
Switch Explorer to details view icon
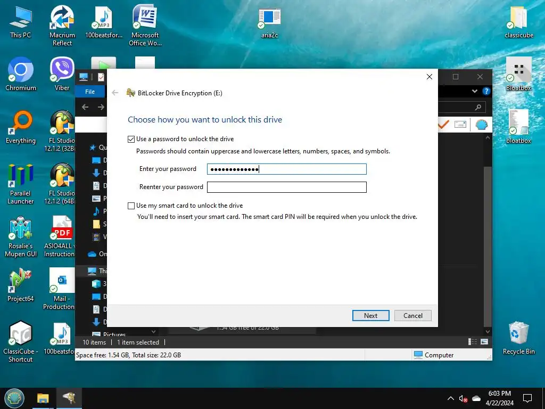[x=473, y=342]
